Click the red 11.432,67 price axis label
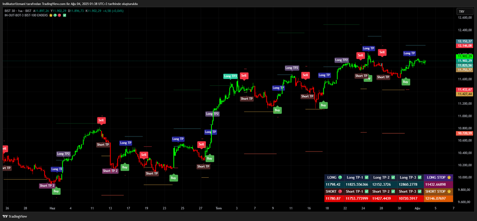Image resolution: width=477 pixels, height=221 pixels. tap(464, 90)
